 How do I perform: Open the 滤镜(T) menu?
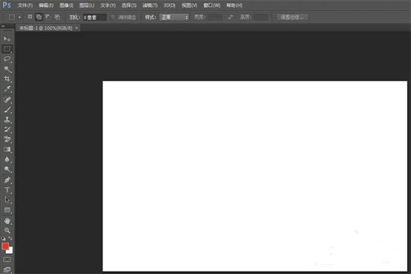coord(150,5)
